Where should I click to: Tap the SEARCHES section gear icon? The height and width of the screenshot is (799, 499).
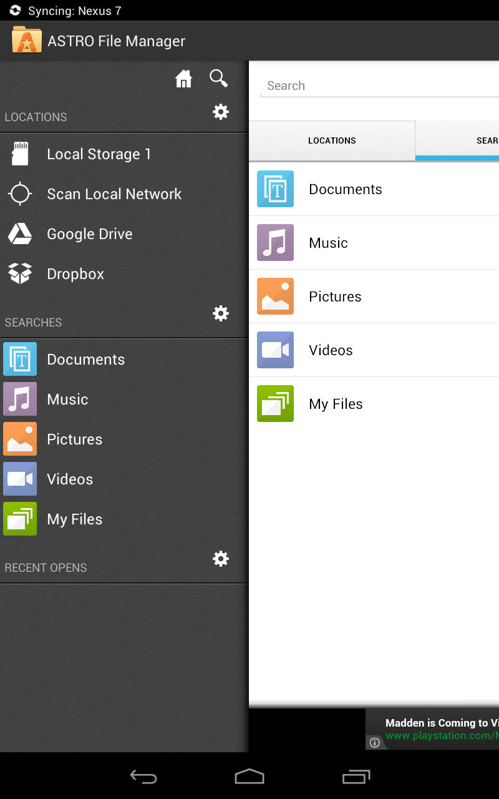click(221, 313)
